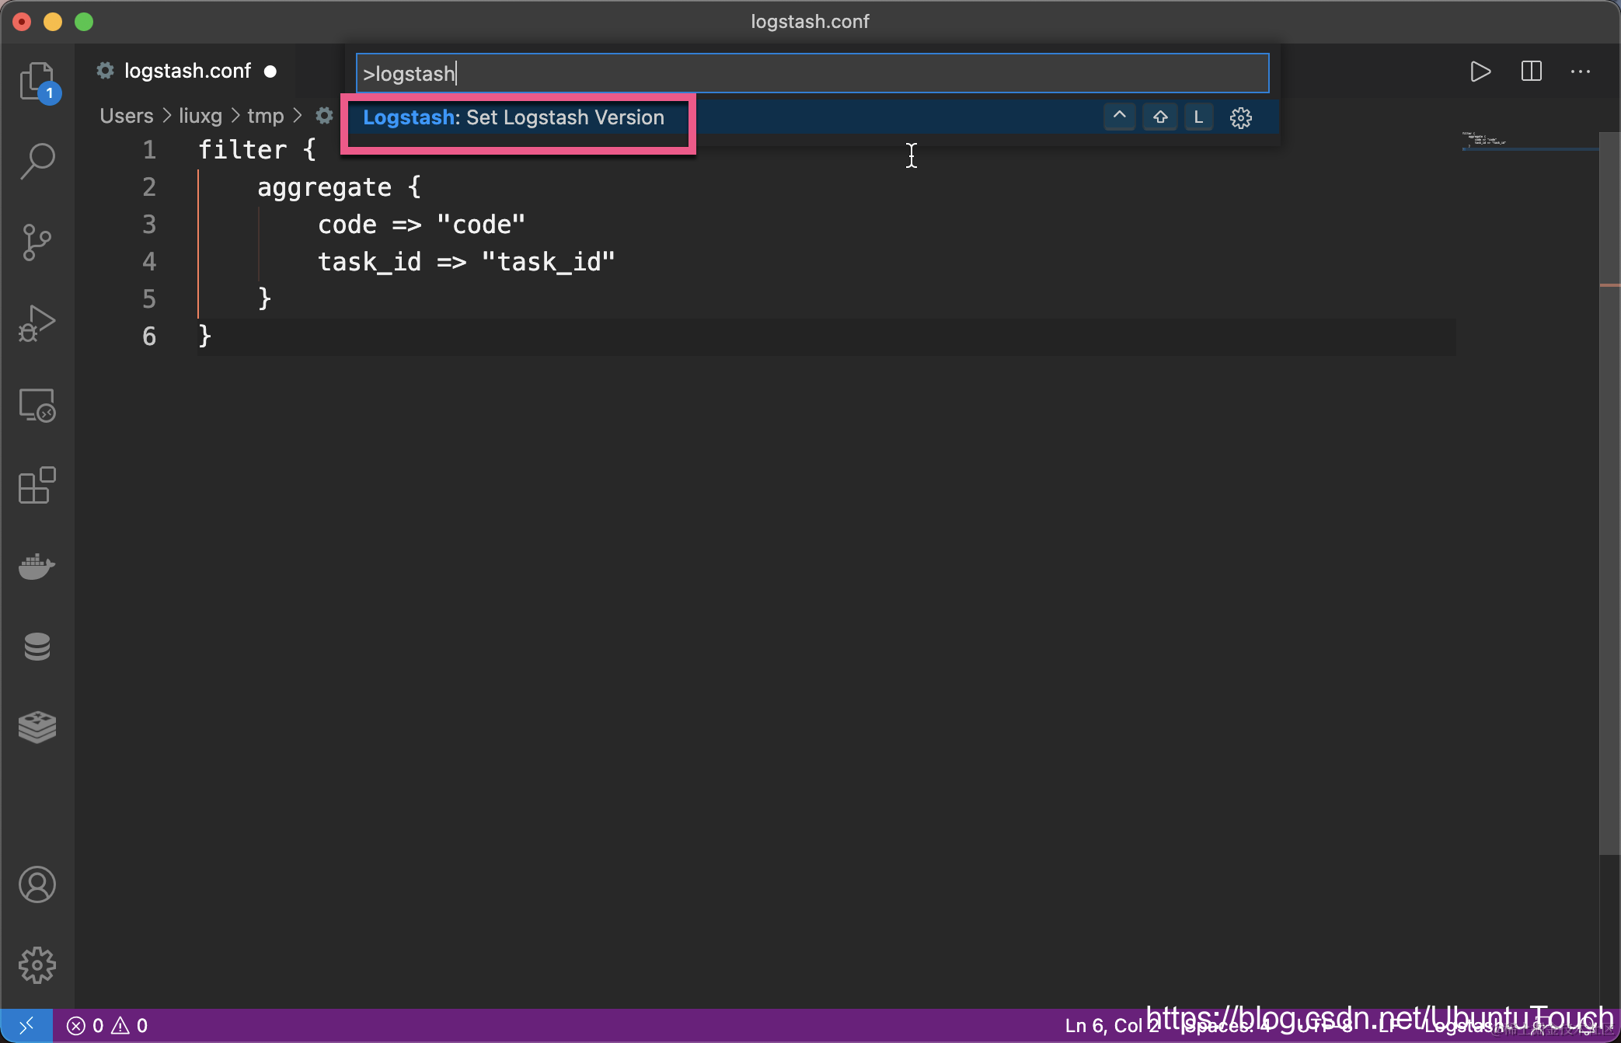Open the Accounts menu icon
This screenshot has width=1621, height=1043.
pos(37,884)
